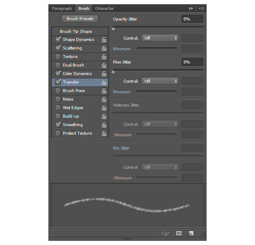Select the Brush Tip Shape option
The width and height of the screenshot is (255, 245).
point(76,31)
